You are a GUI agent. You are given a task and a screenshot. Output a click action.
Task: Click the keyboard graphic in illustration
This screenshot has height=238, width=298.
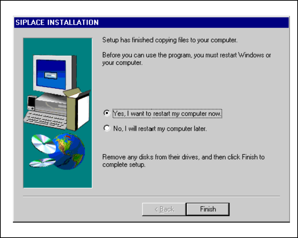pos(46,120)
